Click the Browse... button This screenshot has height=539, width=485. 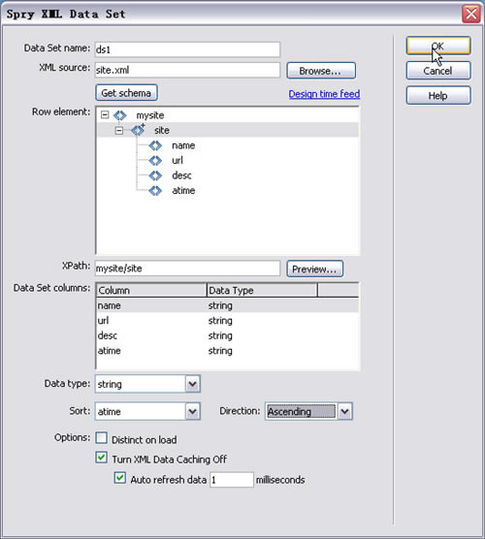coord(321,71)
